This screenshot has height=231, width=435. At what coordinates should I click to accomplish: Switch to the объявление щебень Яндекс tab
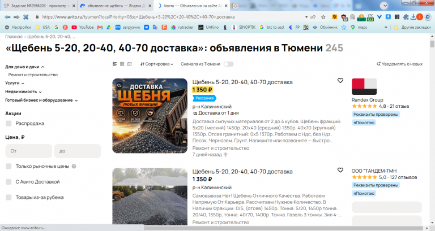[x=116, y=6]
